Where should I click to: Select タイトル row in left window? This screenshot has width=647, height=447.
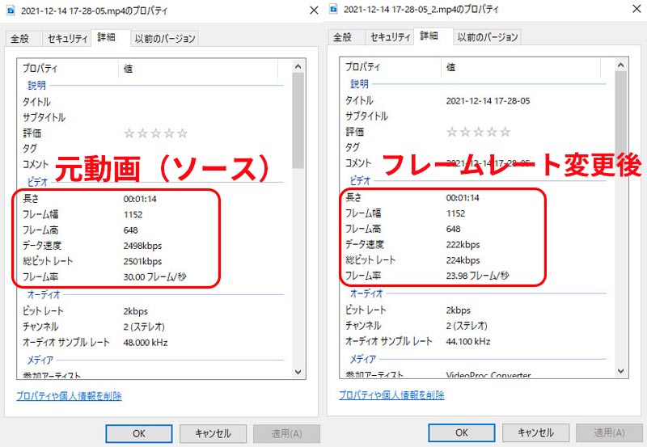[154, 102]
